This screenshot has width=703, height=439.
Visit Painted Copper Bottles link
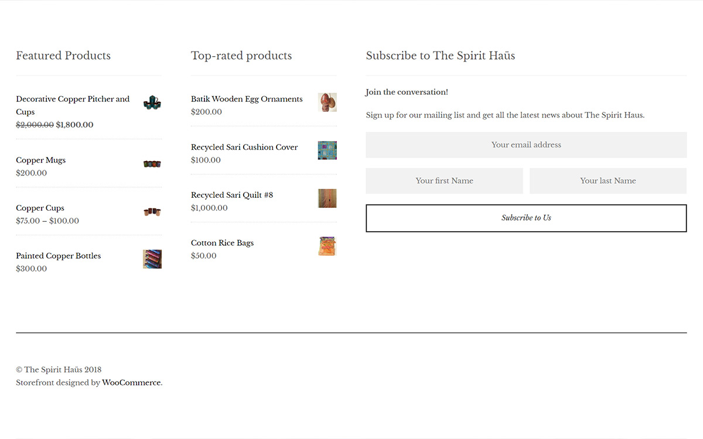59,256
